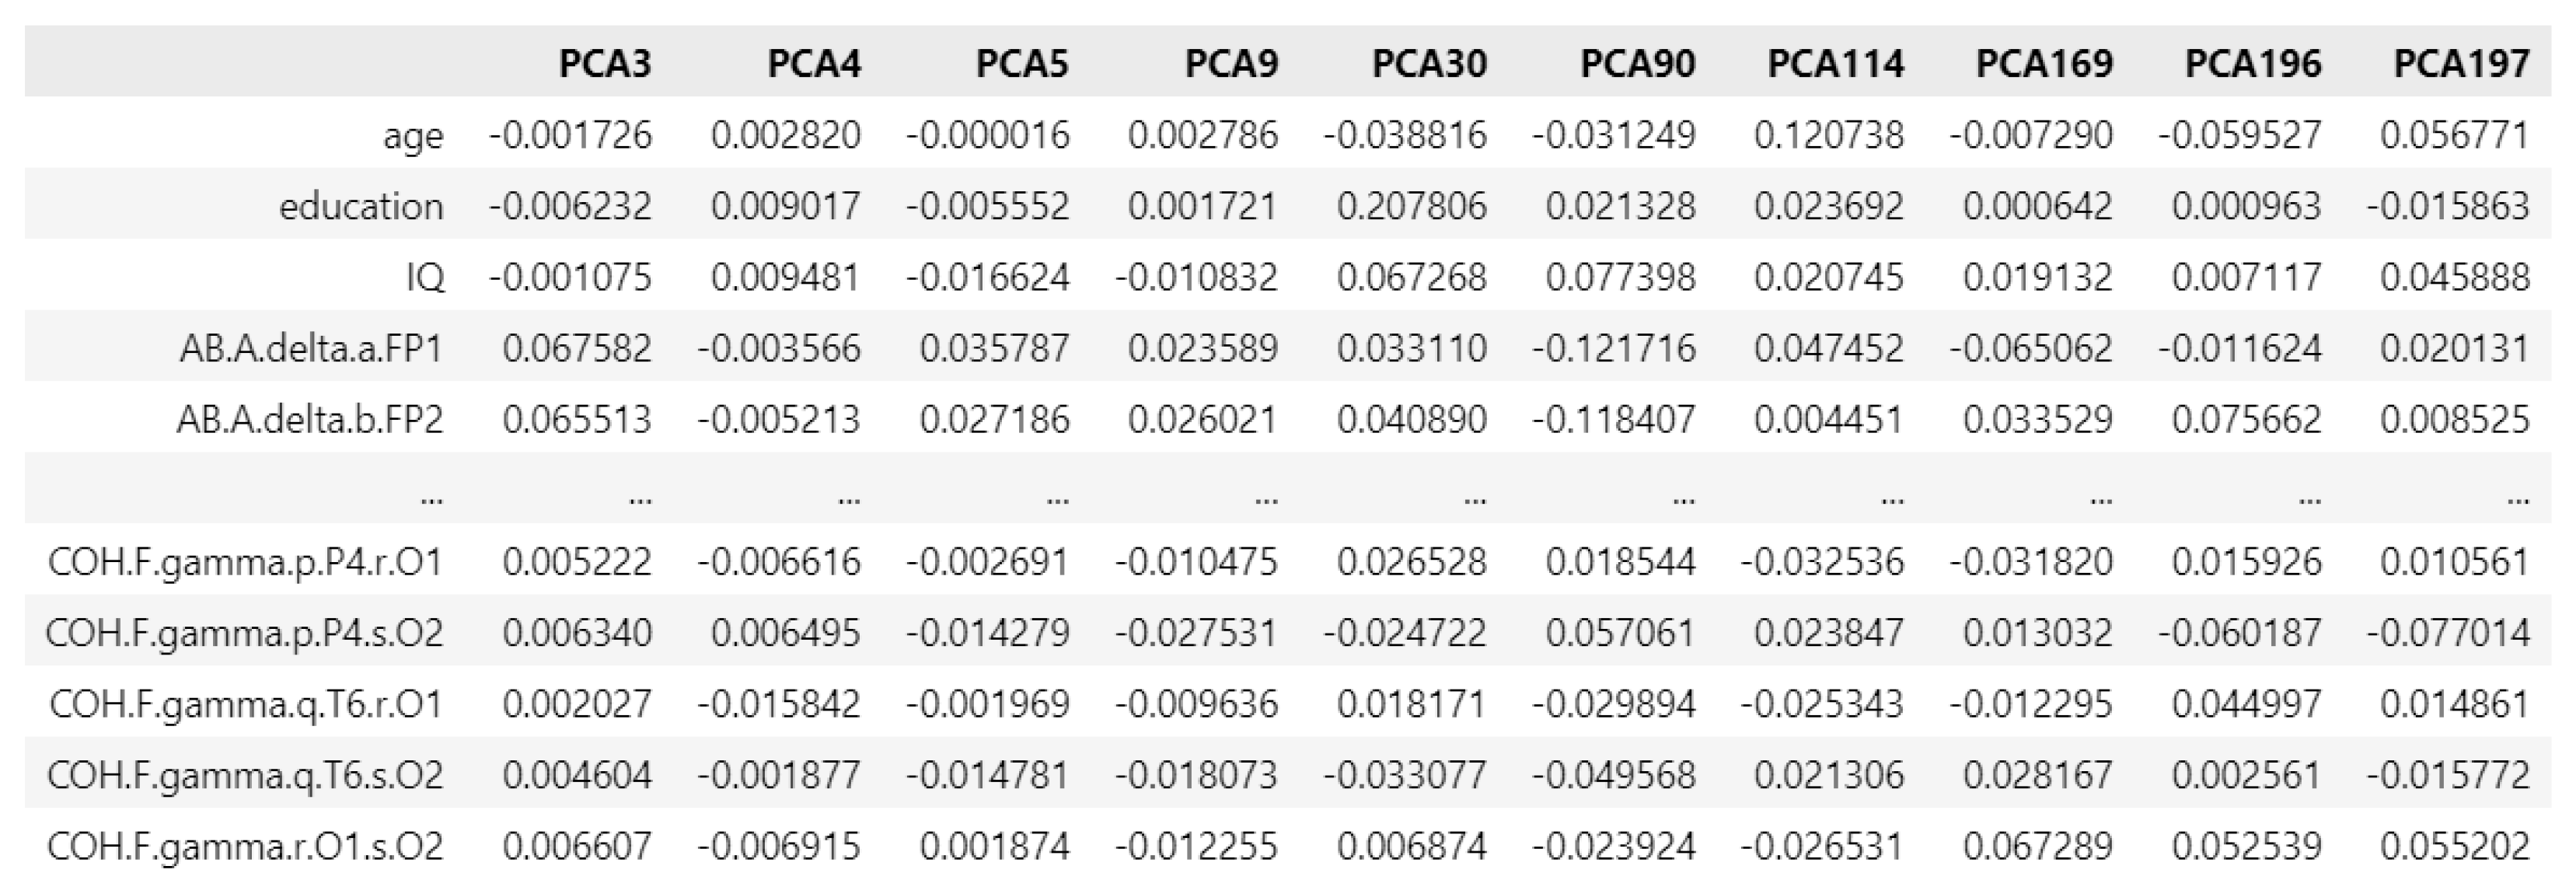
Task: Select the PCA197 column header
Action: click(x=2462, y=64)
